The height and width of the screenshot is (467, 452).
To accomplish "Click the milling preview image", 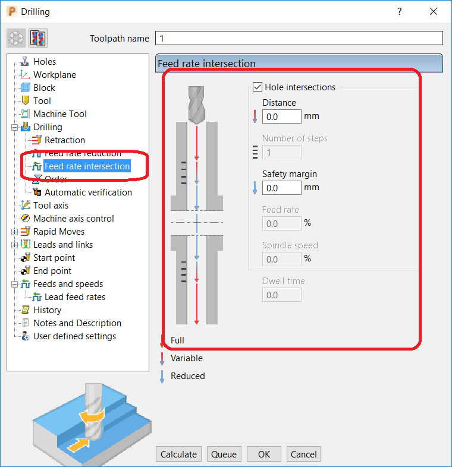I will [x=92, y=424].
